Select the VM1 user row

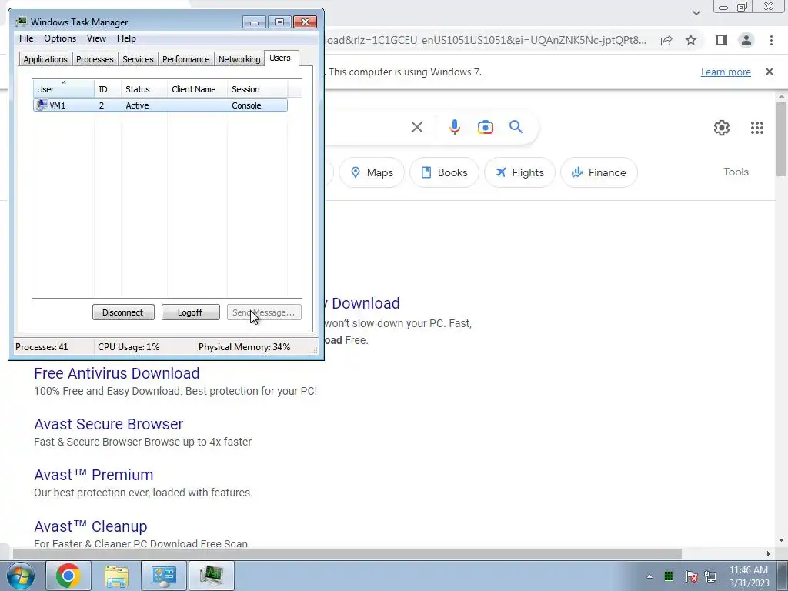point(160,105)
